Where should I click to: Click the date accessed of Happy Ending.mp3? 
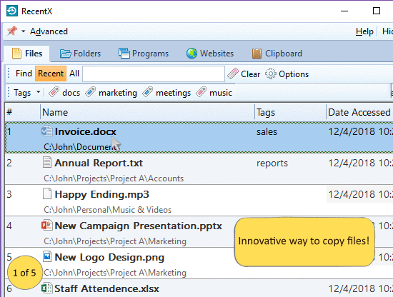(360, 194)
